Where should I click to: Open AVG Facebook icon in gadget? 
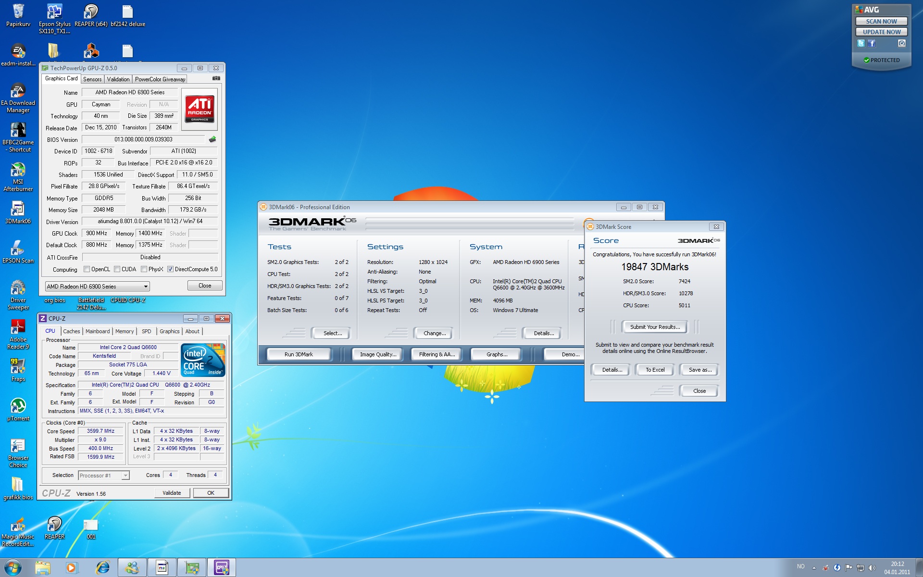pos(872,43)
